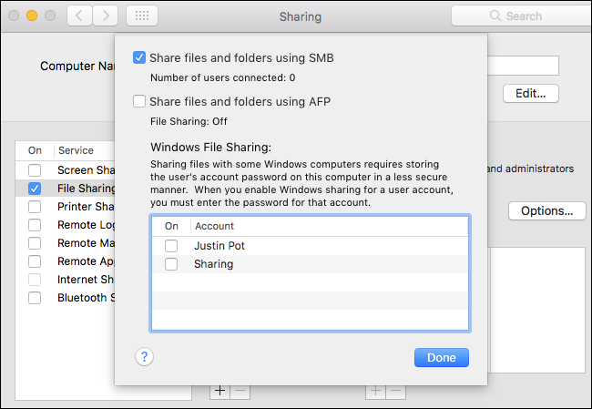Click the shared folders minus button
Image resolution: width=592 pixels, height=409 pixels.
click(240, 391)
